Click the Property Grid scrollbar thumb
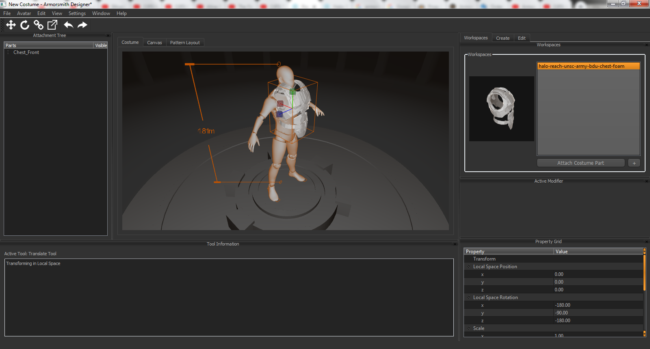The image size is (650, 349). pos(644,273)
